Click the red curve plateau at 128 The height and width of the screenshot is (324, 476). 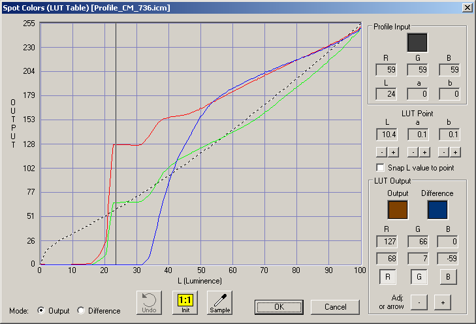pos(126,144)
